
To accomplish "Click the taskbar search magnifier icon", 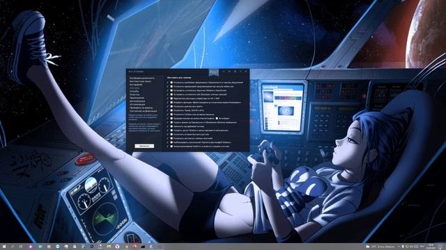I will (x=13, y=247).
